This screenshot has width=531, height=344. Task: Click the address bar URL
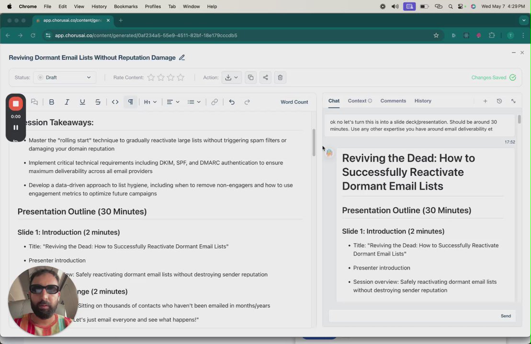(x=146, y=35)
